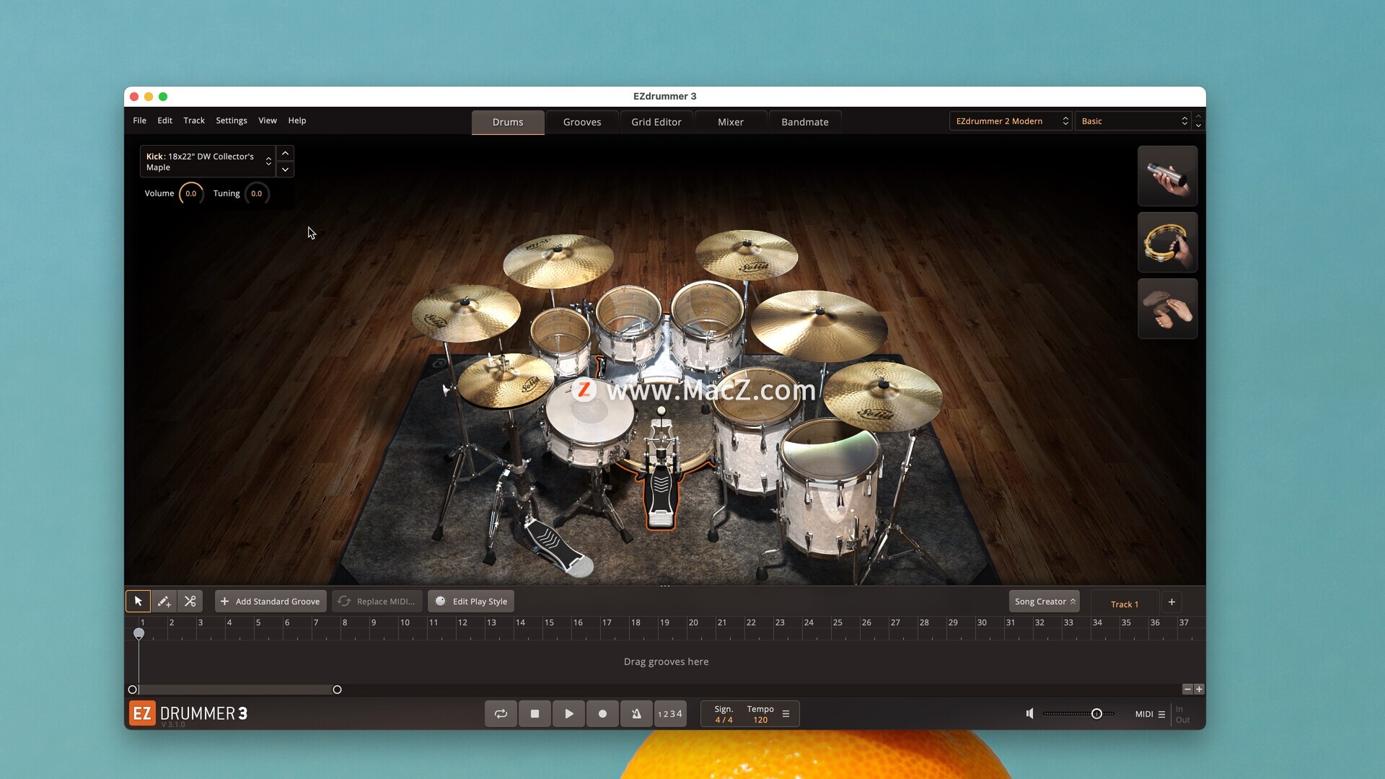Start playback with Play button

point(568,713)
